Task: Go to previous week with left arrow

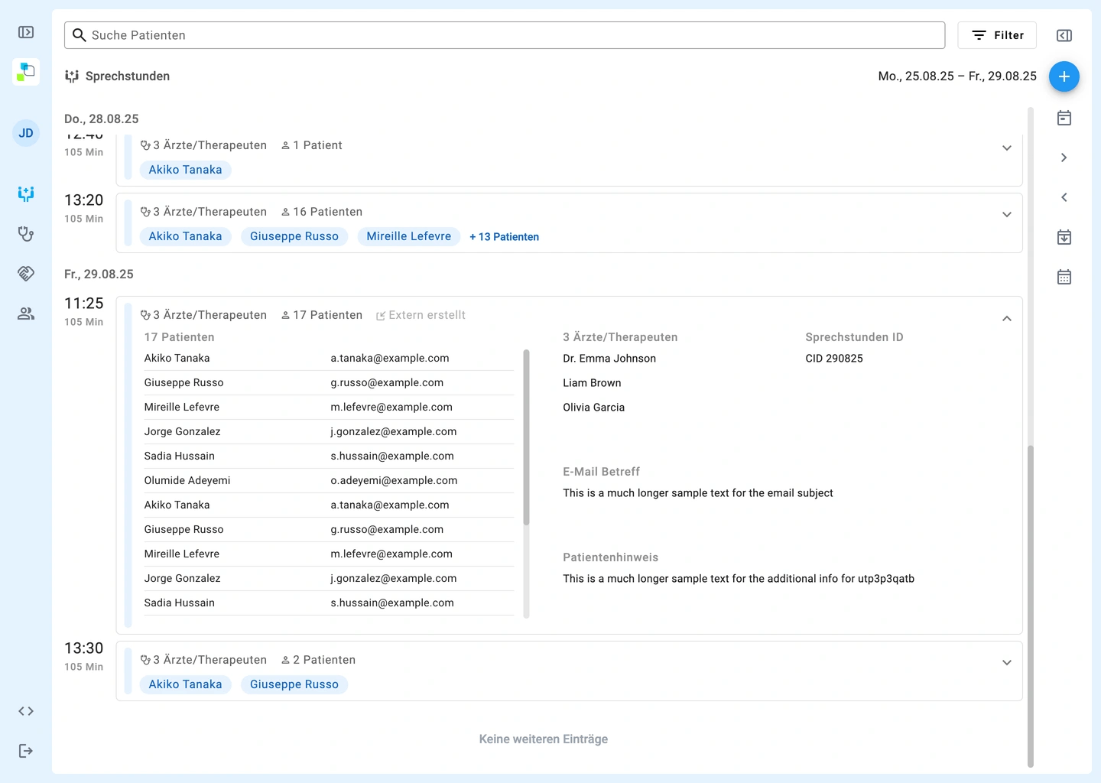Action: pos(1064,197)
